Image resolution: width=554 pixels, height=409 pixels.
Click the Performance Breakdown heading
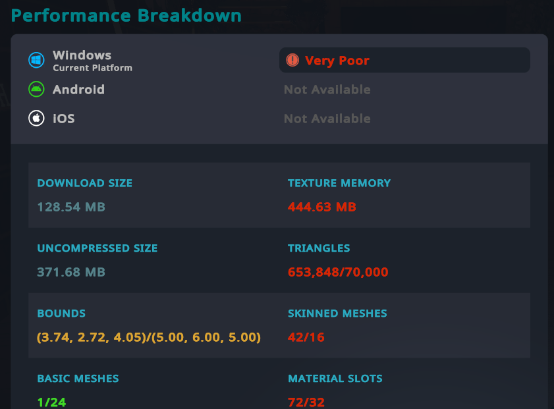pos(126,16)
